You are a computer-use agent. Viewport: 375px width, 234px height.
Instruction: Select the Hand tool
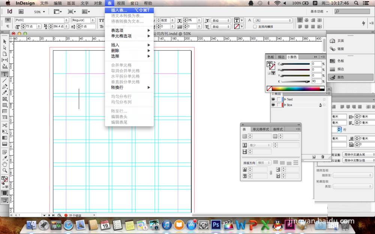coord(4,164)
